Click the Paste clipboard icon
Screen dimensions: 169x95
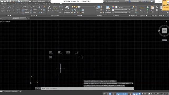[x=152, y=9]
